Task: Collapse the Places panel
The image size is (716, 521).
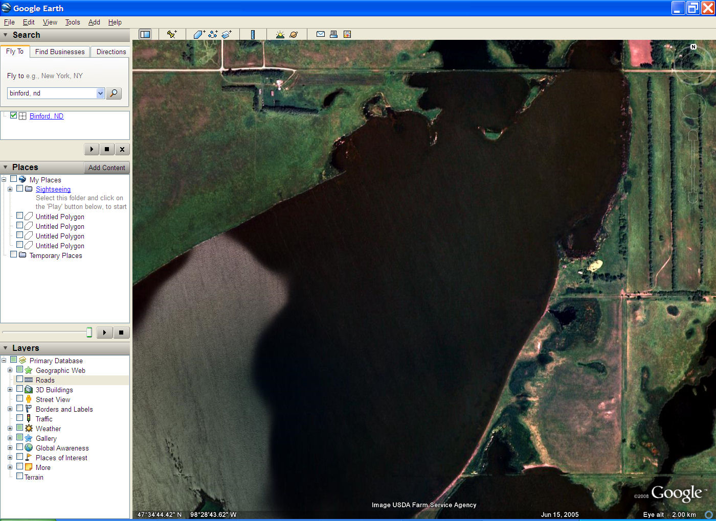Action: [6, 167]
